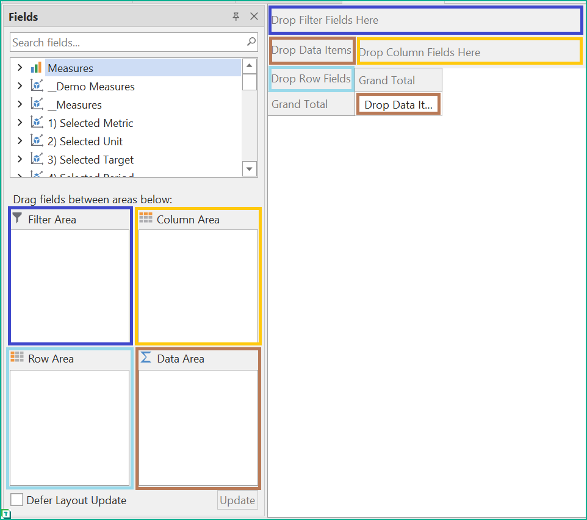Click the Update button
Image resolution: width=587 pixels, height=520 pixels.
pyautogui.click(x=237, y=500)
